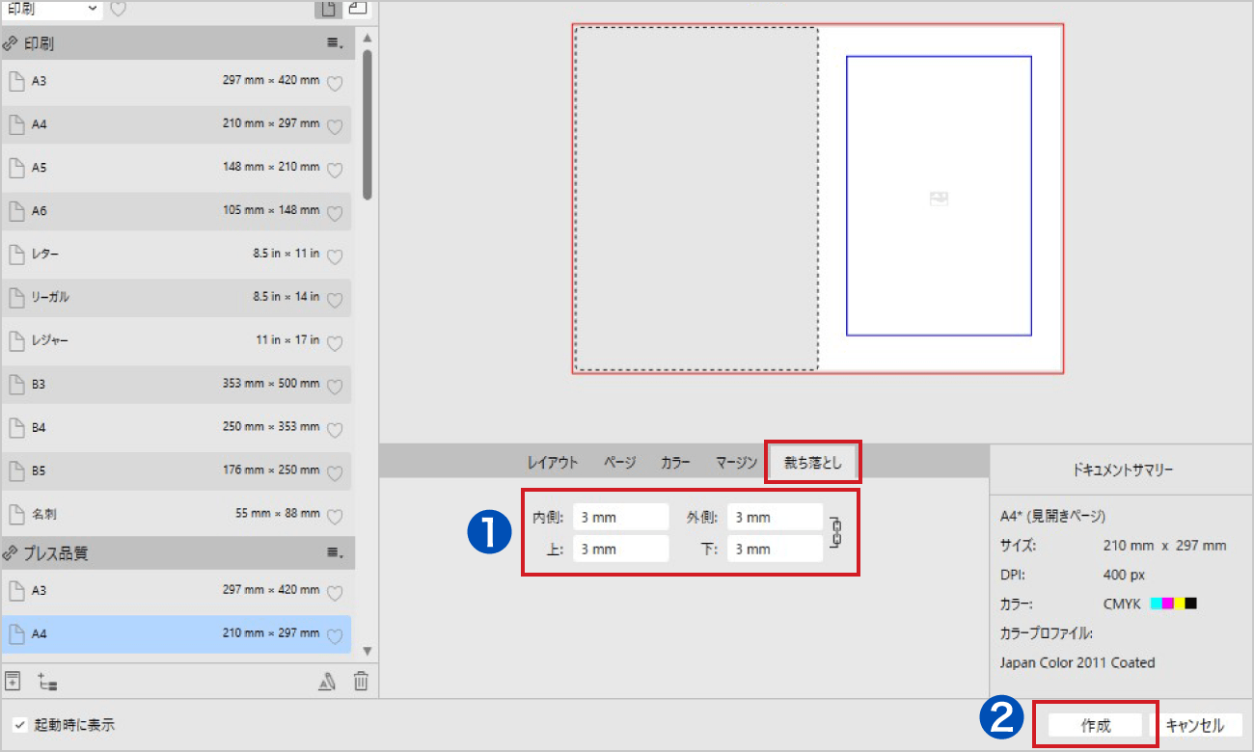Screen dimensions: 1254x752
Task: Click the CMYK color swatch in summary
Action: [1173, 604]
